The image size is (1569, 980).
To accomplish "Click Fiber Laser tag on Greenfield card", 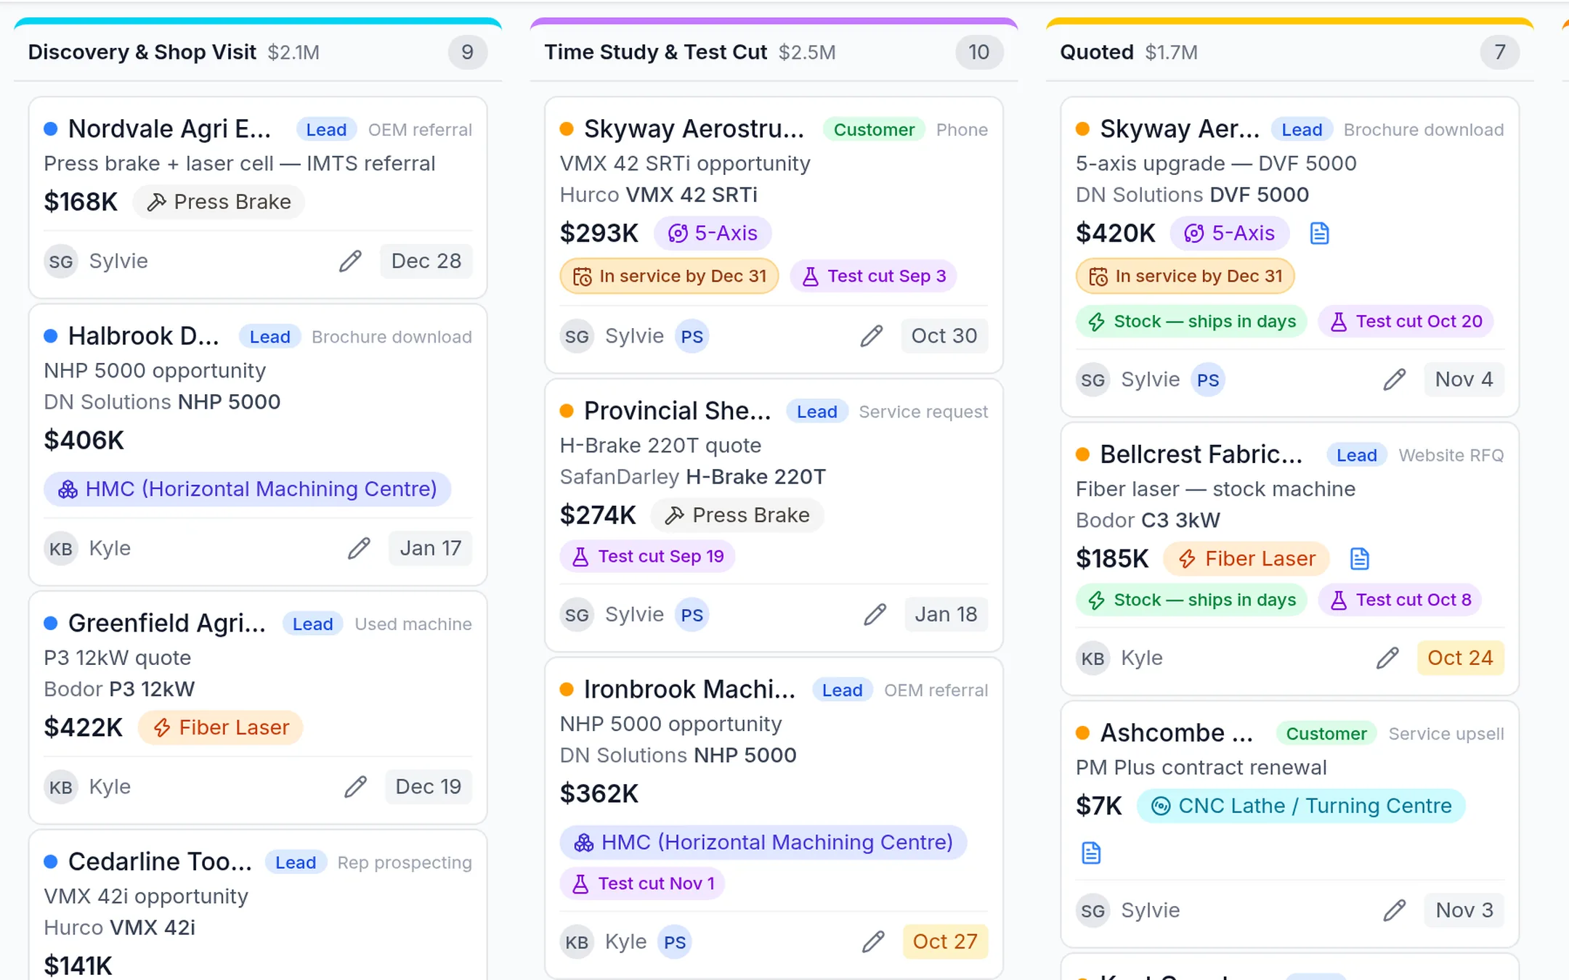I will (221, 727).
